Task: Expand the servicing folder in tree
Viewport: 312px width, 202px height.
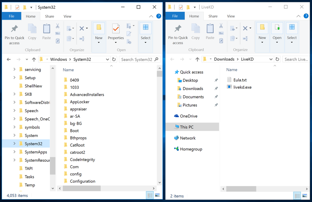Action: tap(14, 69)
